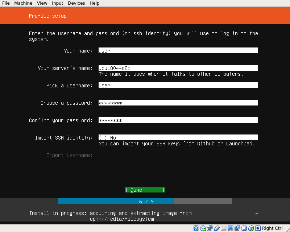Select the Choose a password field
The height and width of the screenshot is (232, 290).
178,103
